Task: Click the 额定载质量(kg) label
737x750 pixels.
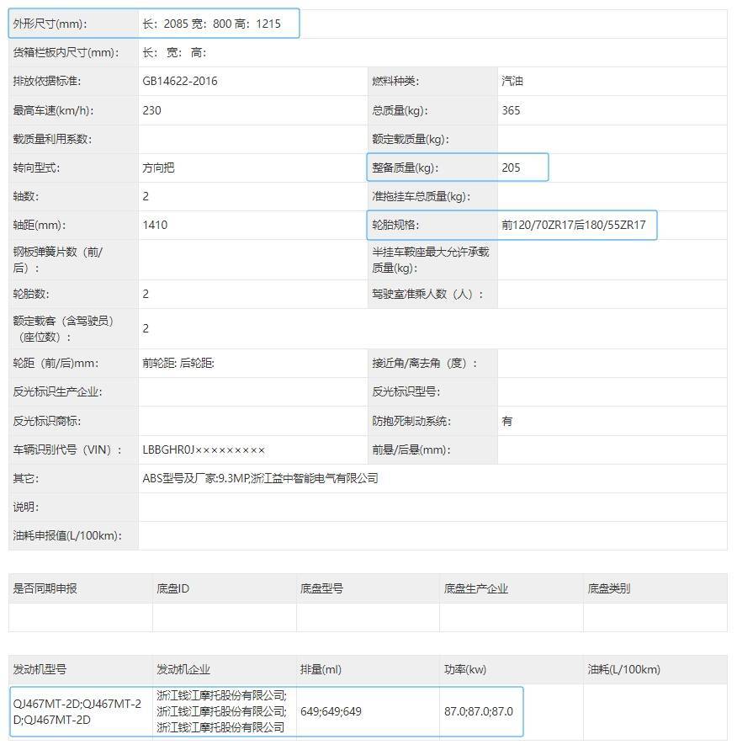Action: (411, 139)
